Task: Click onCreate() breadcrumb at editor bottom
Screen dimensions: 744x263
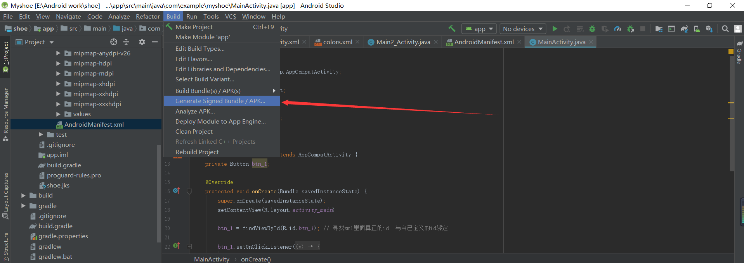Action: [x=256, y=259]
